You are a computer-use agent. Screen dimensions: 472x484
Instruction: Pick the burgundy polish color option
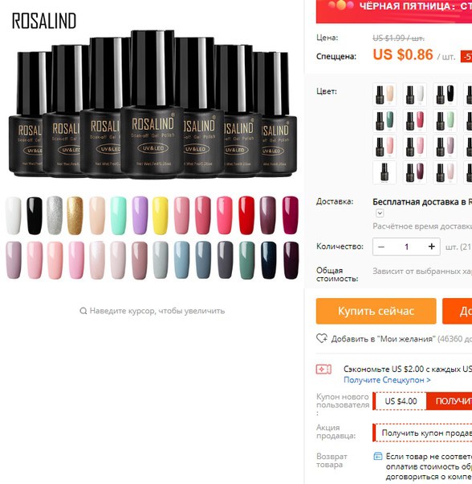[415, 172]
